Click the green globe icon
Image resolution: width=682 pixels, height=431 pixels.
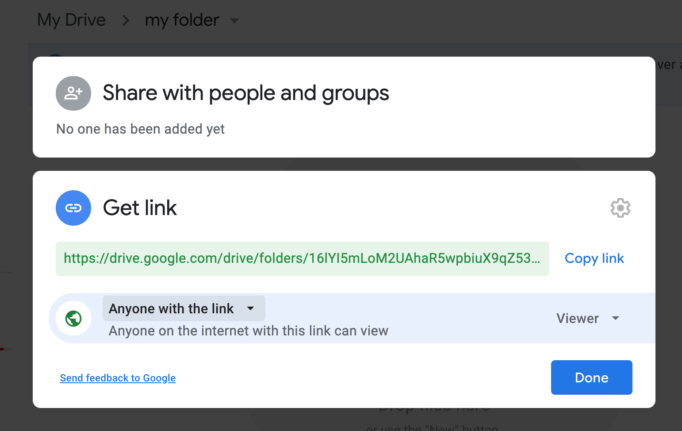pos(73,318)
